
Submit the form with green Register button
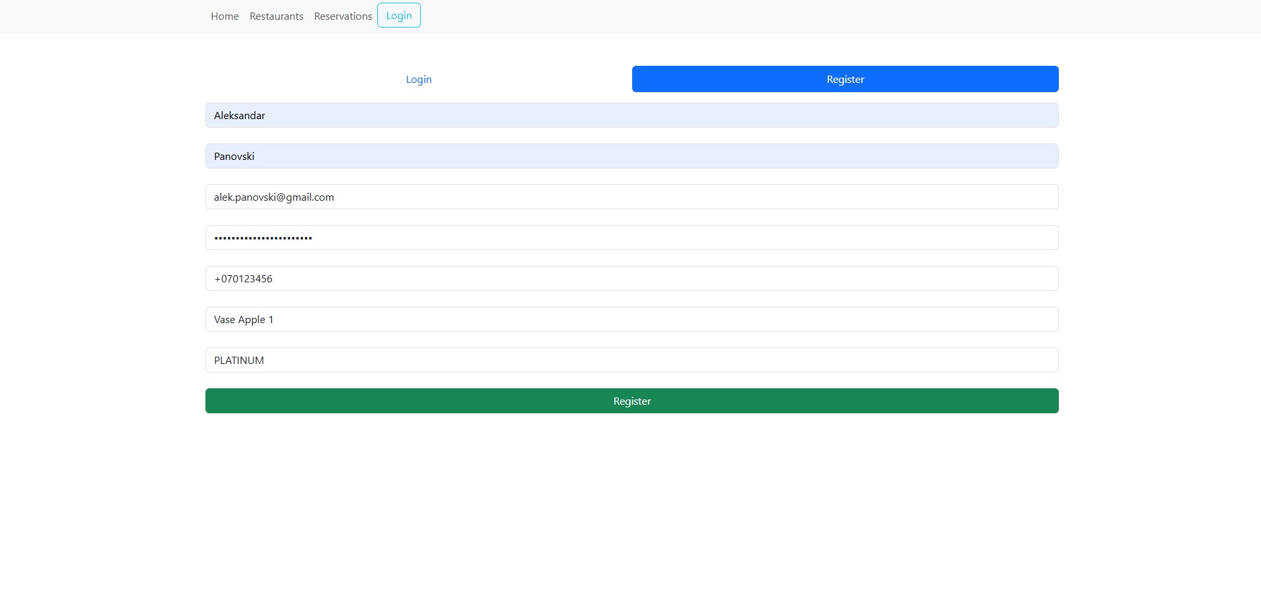(631, 401)
